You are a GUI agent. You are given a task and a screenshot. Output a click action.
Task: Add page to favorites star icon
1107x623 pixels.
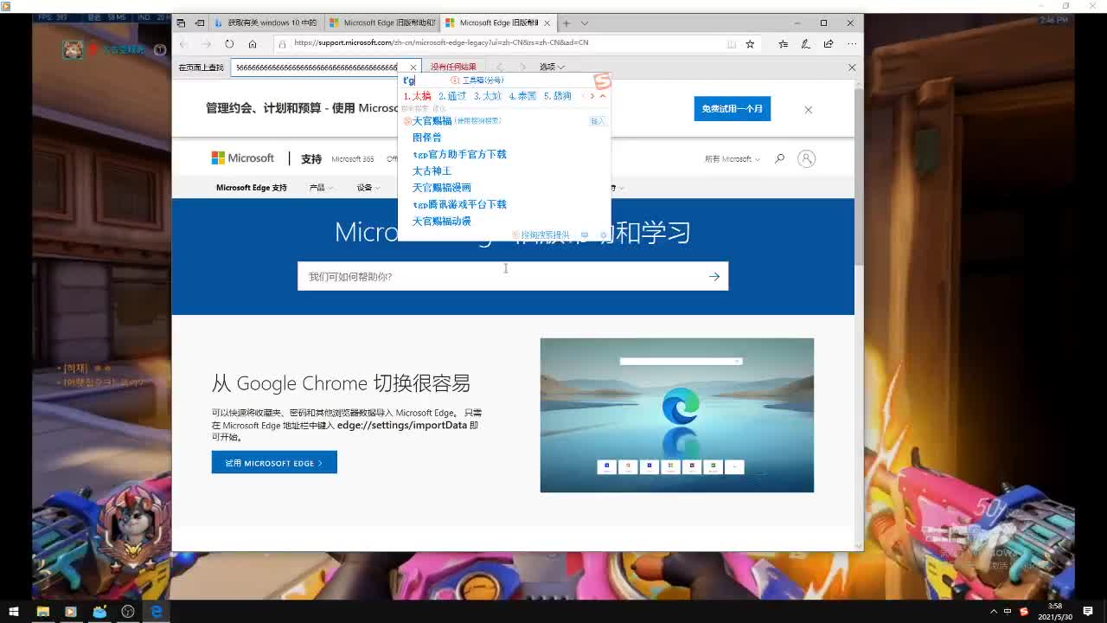click(750, 43)
